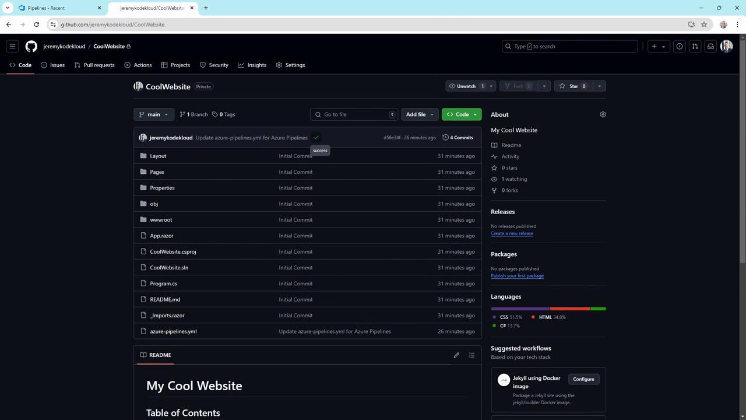Viewport: 746px width, 420px height.
Task: Open user profile avatar menu
Action: point(726,46)
